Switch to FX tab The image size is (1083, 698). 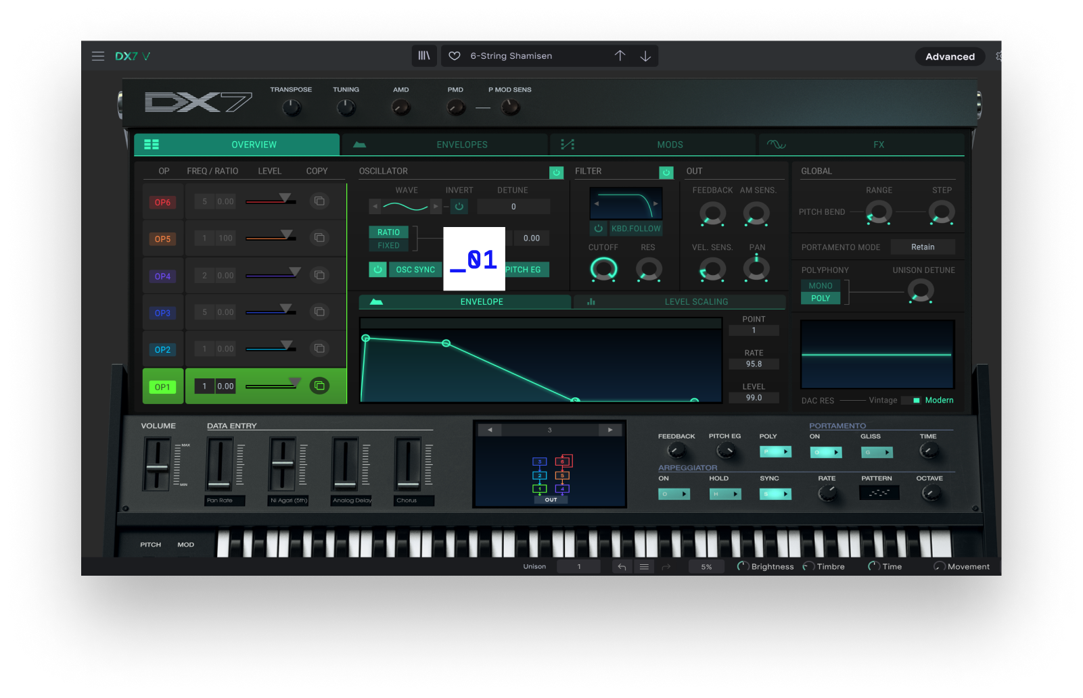[x=862, y=145]
